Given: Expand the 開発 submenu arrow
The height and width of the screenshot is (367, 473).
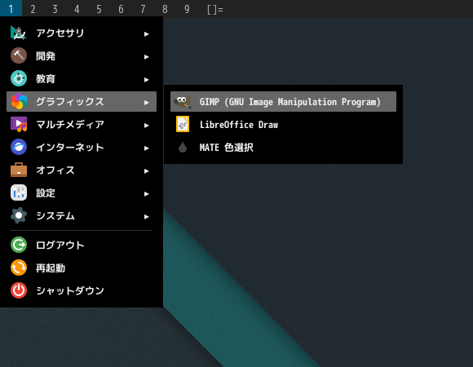Looking at the screenshot, I should 147,57.
